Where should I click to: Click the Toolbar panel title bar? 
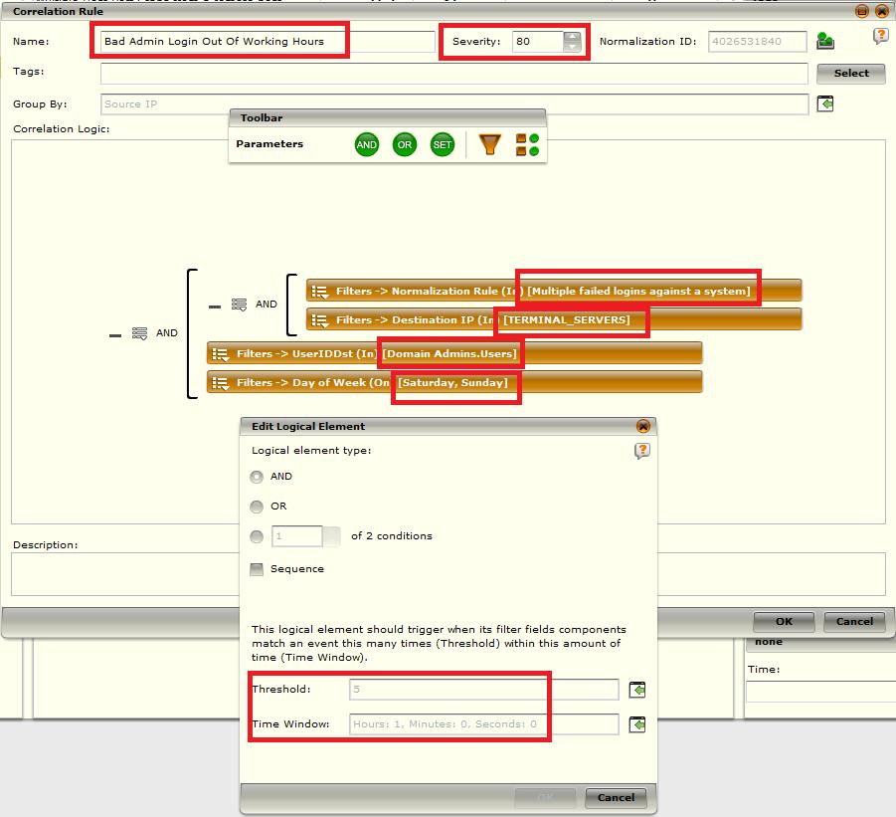click(x=388, y=117)
